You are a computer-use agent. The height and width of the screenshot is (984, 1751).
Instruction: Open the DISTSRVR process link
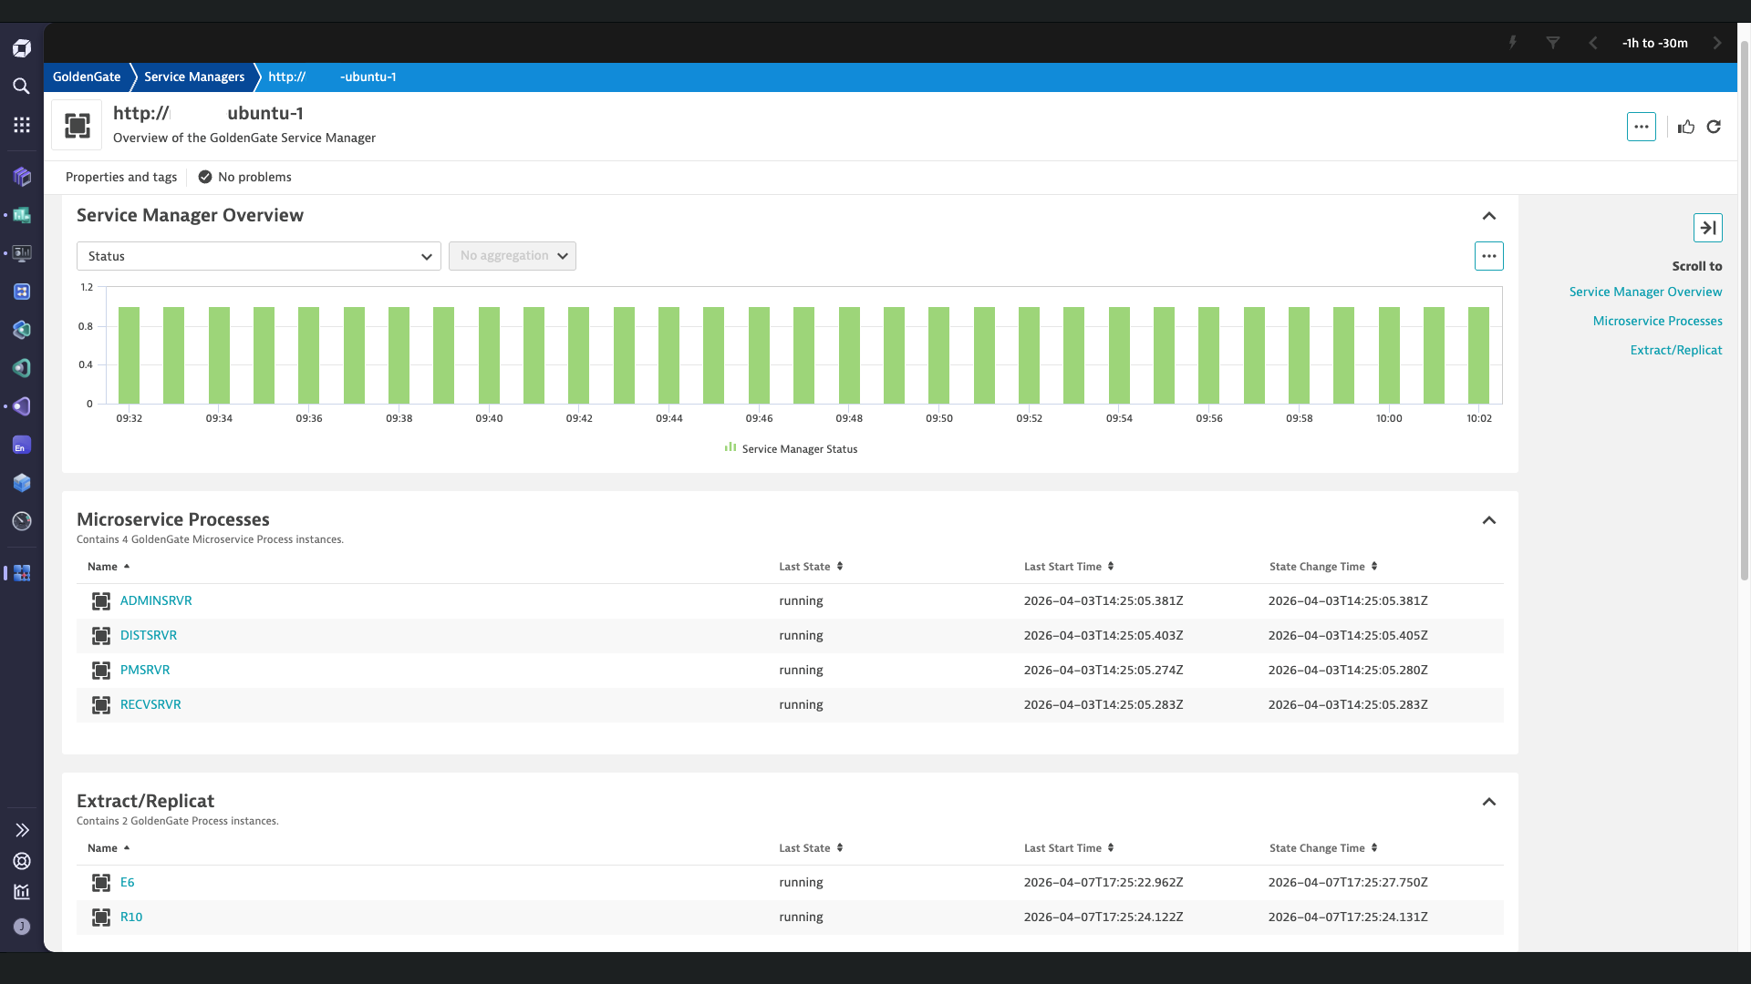click(x=149, y=635)
